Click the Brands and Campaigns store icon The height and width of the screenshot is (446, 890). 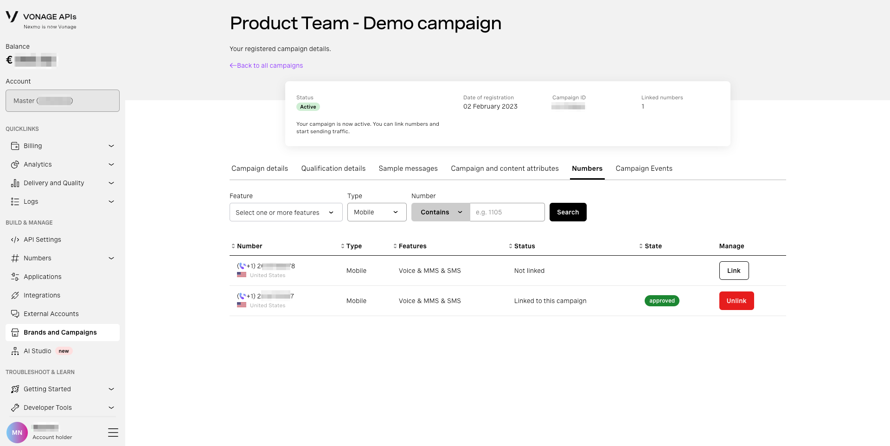tap(15, 332)
